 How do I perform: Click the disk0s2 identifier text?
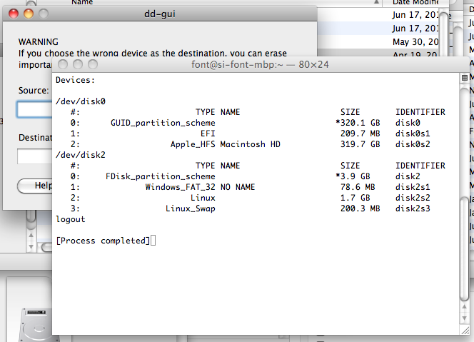[x=413, y=144]
